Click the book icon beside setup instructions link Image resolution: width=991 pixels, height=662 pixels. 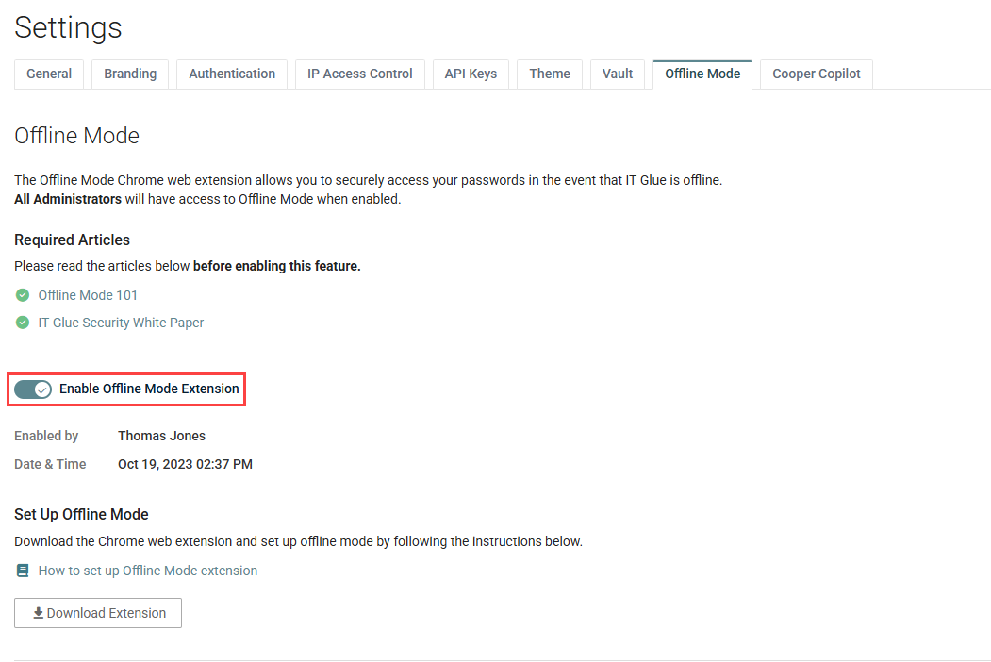coord(23,571)
